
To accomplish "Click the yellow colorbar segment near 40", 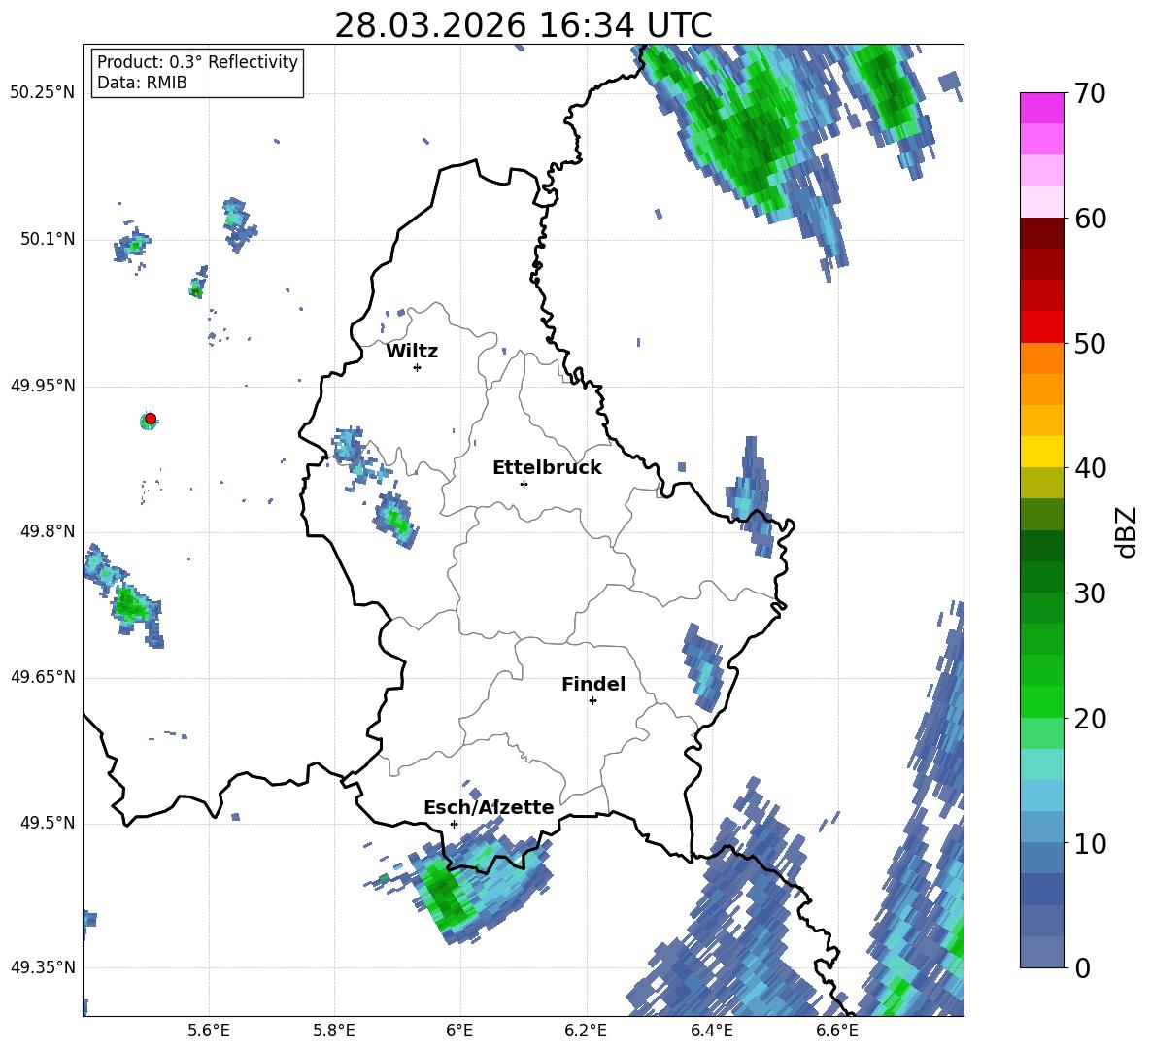I will point(1041,452).
